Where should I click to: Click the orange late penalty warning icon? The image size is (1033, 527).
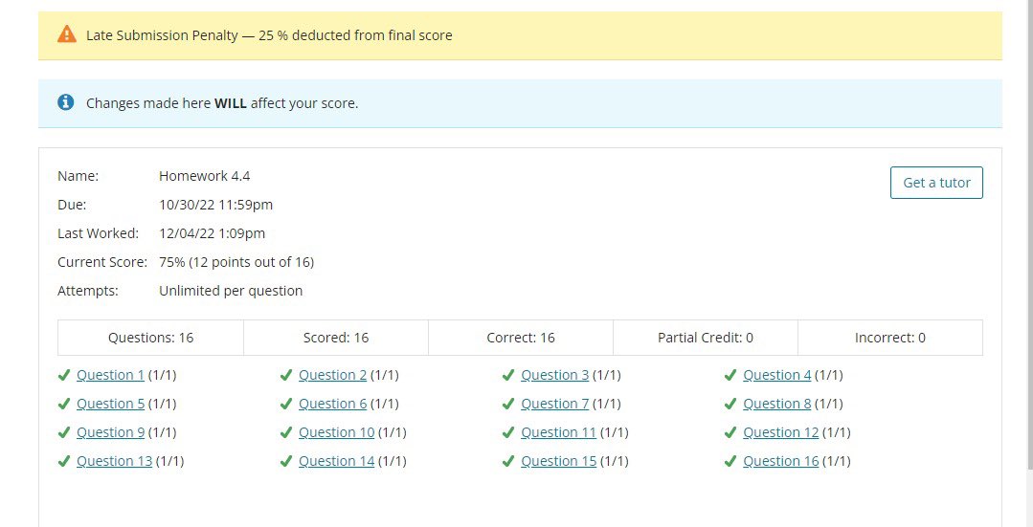(x=67, y=34)
